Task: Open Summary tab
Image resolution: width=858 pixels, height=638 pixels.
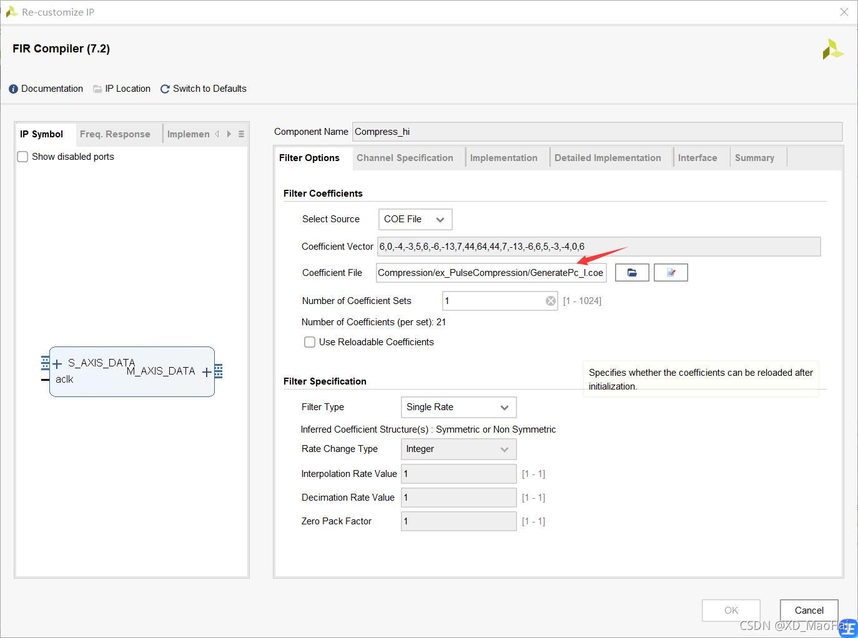Action: click(x=754, y=158)
